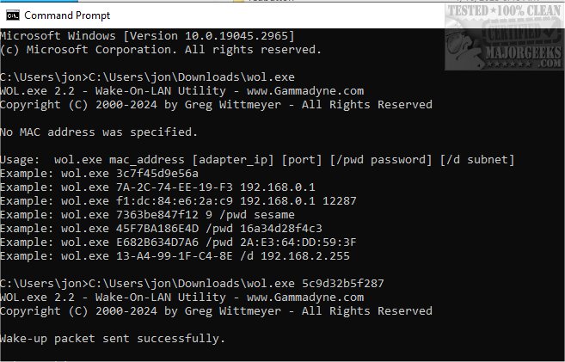This screenshot has width=565, height=362.
Task: Click the [/d subnet] option in Usage line
Action: click(x=478, y=160)
